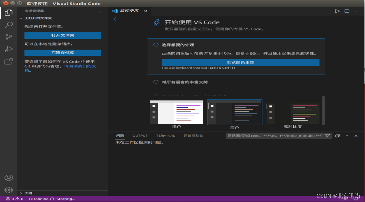Toggle the filter icon in the problems panel
The width and height of the screenshot is (365, 202).
pos(327,136)
